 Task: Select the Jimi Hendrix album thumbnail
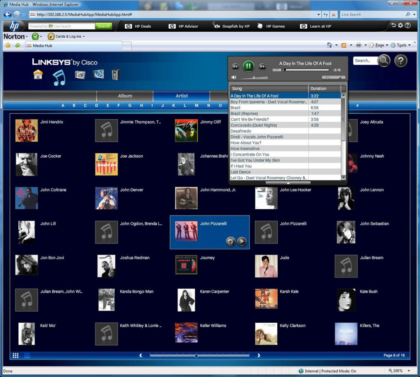(27, 131)
